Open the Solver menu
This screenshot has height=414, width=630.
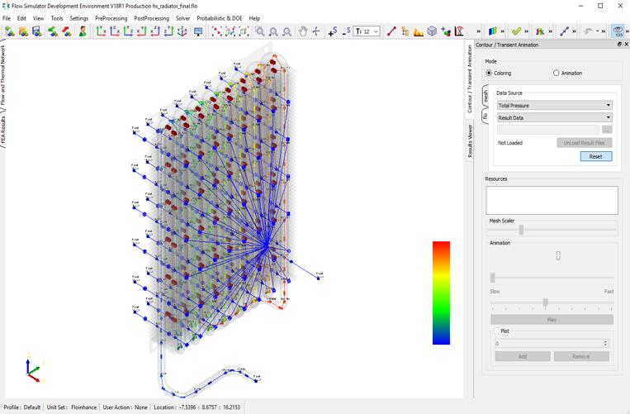pos(182,18)
